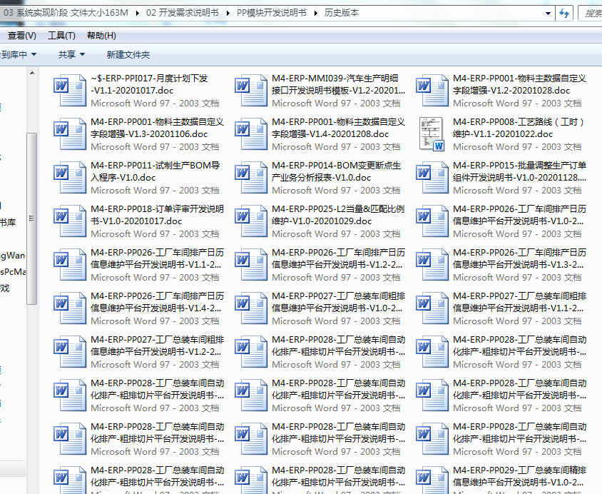Open the 帮助(H) menu

click(101, 36)
